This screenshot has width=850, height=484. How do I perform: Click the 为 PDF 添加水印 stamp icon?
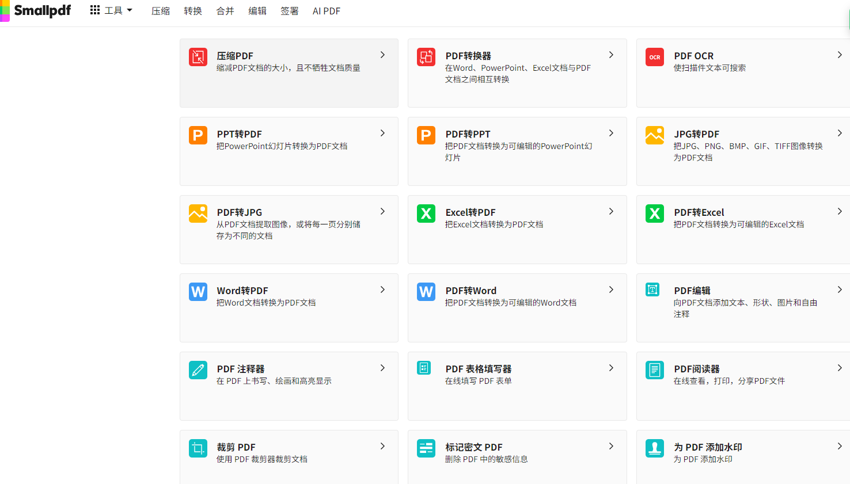point(655,448)
